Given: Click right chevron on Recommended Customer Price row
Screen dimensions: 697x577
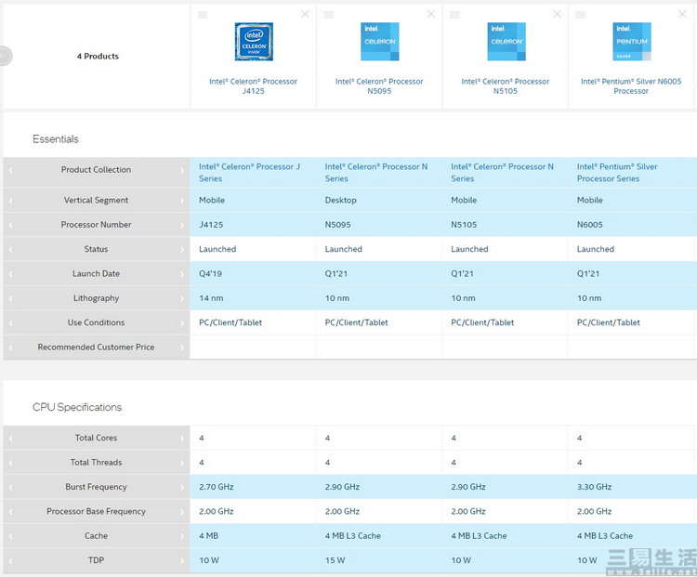Looking at the screenshot, I should pyautogui.click(x=182, y=348).
